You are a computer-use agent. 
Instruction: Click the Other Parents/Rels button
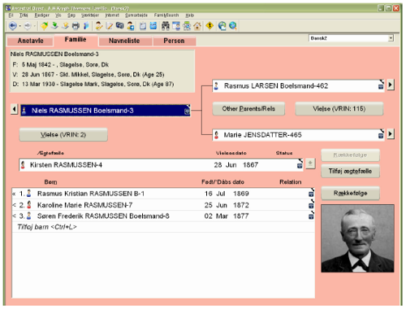pyautogui.click(x=248, y=109)
